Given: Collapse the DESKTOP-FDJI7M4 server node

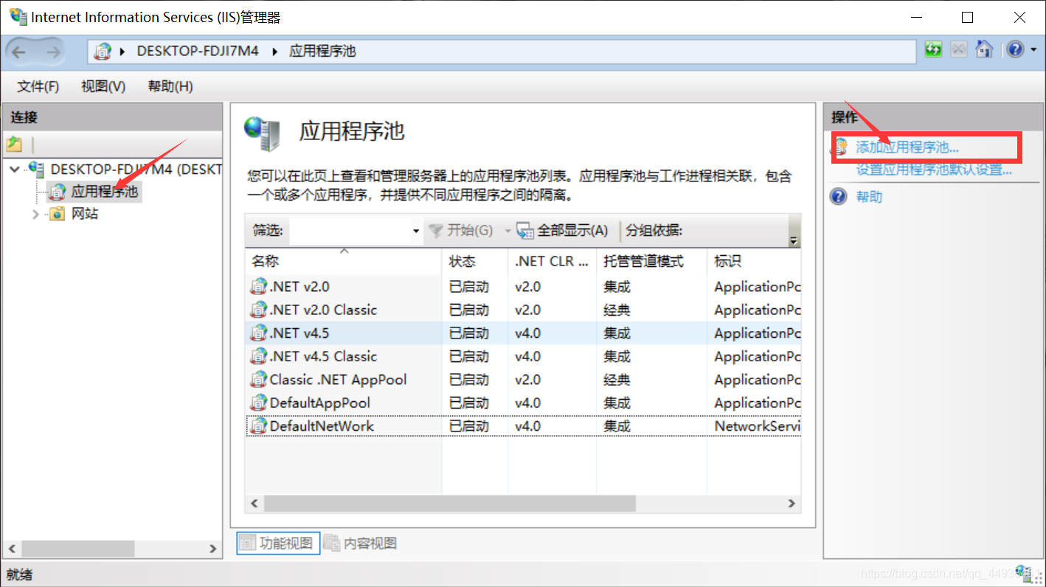Looking at the screenshot, I should click(x=15, y=169).
